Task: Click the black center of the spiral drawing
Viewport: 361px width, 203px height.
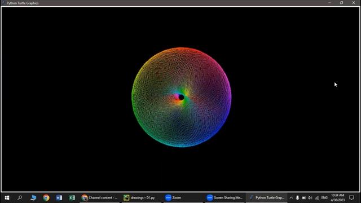Action: (x=181, y=98)
